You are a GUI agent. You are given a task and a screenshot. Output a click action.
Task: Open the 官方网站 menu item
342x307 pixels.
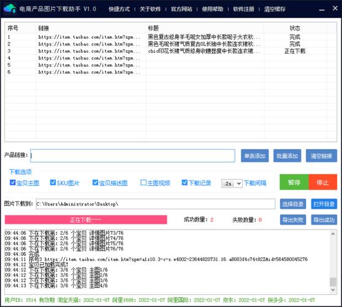click(x=181, y=9)
